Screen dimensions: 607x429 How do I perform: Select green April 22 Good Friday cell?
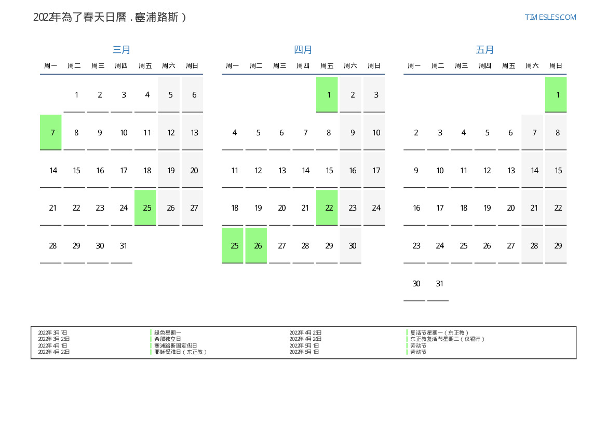[327, 207]
